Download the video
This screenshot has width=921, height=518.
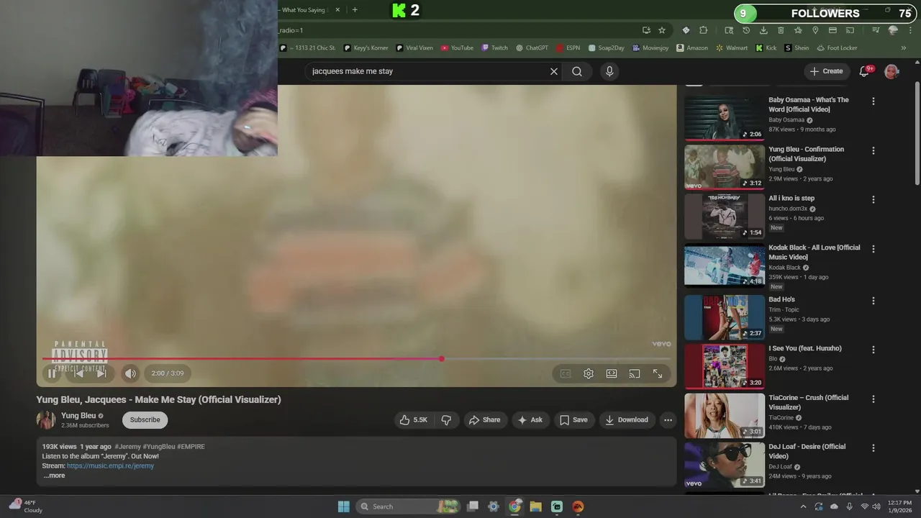(627, 420)
